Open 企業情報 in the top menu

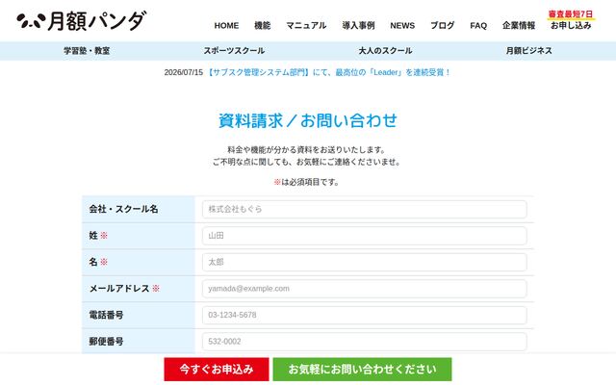(x=519, y=26)
